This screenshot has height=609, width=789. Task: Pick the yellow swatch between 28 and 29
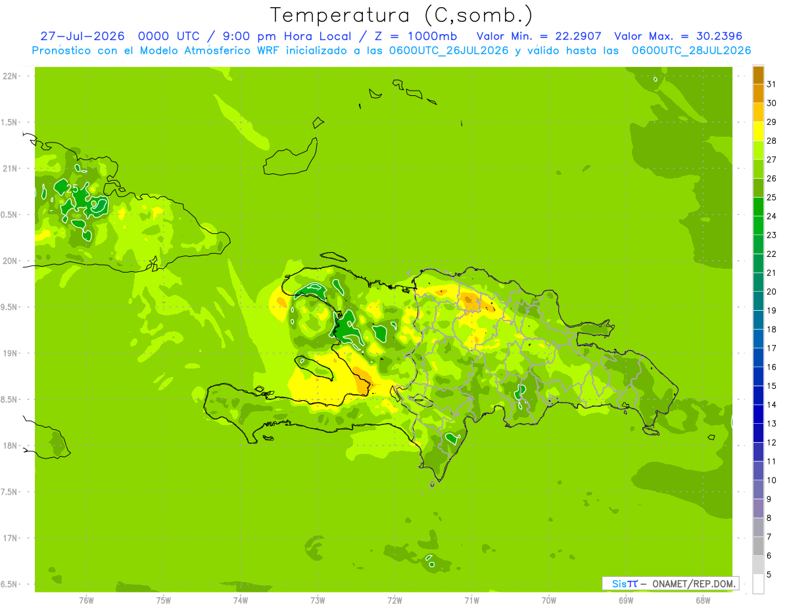point(758,131)
